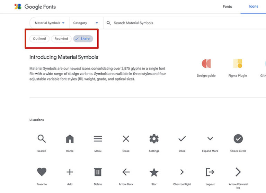Click the Home icon
The height and width of the screenshot is (193, 266).
(x=70, y=139)
